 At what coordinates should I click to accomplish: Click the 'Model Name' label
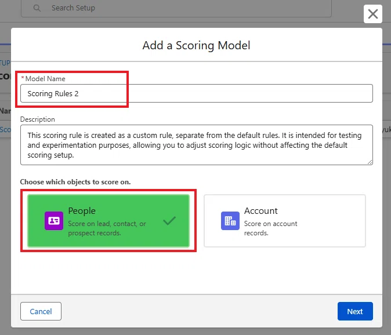[x=45, y=79]
